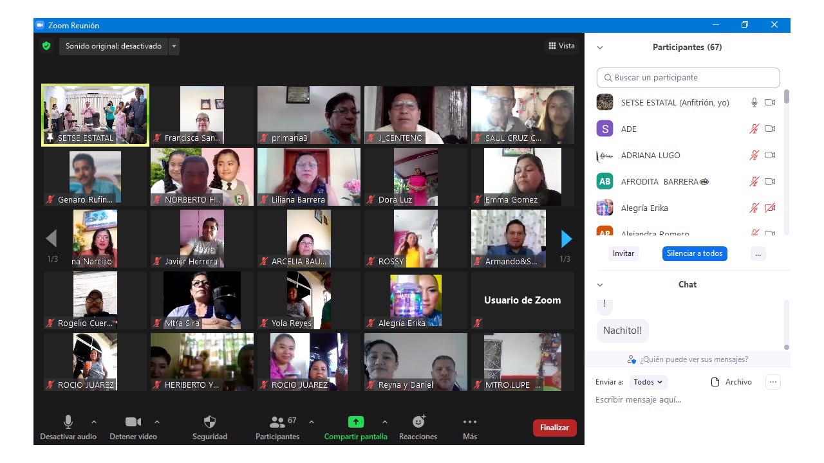This screenshot has width=824, height=463.
Task: Select the Mtra Sira video tile
Action: click(202, 300)
